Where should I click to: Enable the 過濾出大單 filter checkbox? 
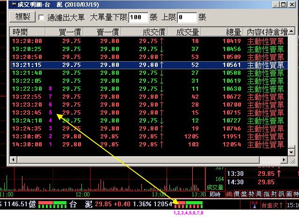point(41,18)
